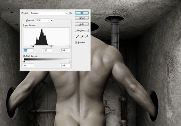Click the output white slider handle
Viewport: 181px width, 126px height.
(69, 62)
